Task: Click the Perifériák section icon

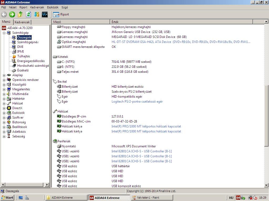Action: (55, 141)
